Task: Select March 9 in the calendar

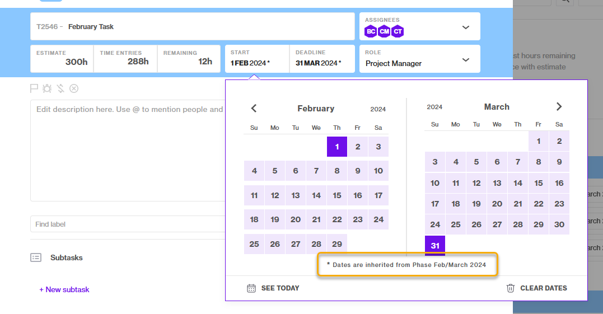Action: (559, 162)
